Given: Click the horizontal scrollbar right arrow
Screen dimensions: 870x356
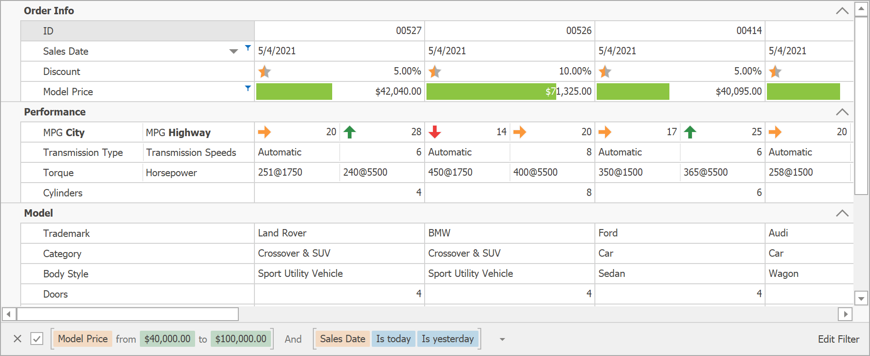Looking at the screenshot, I should [845, 314].
